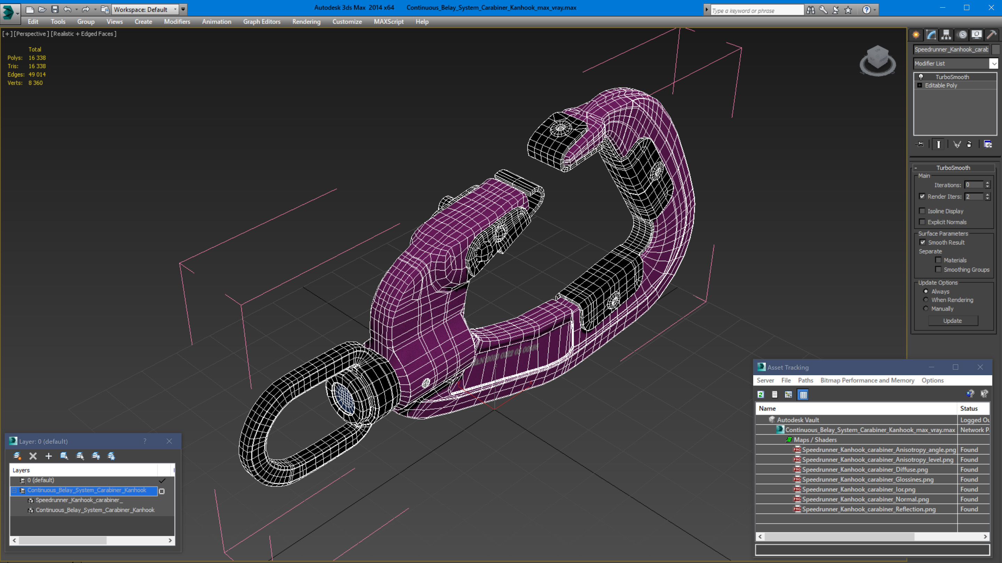This screenshot has height=563, width=1002.
Task: Click the Save File toolbar icon
Action: (x=55, y=9)
